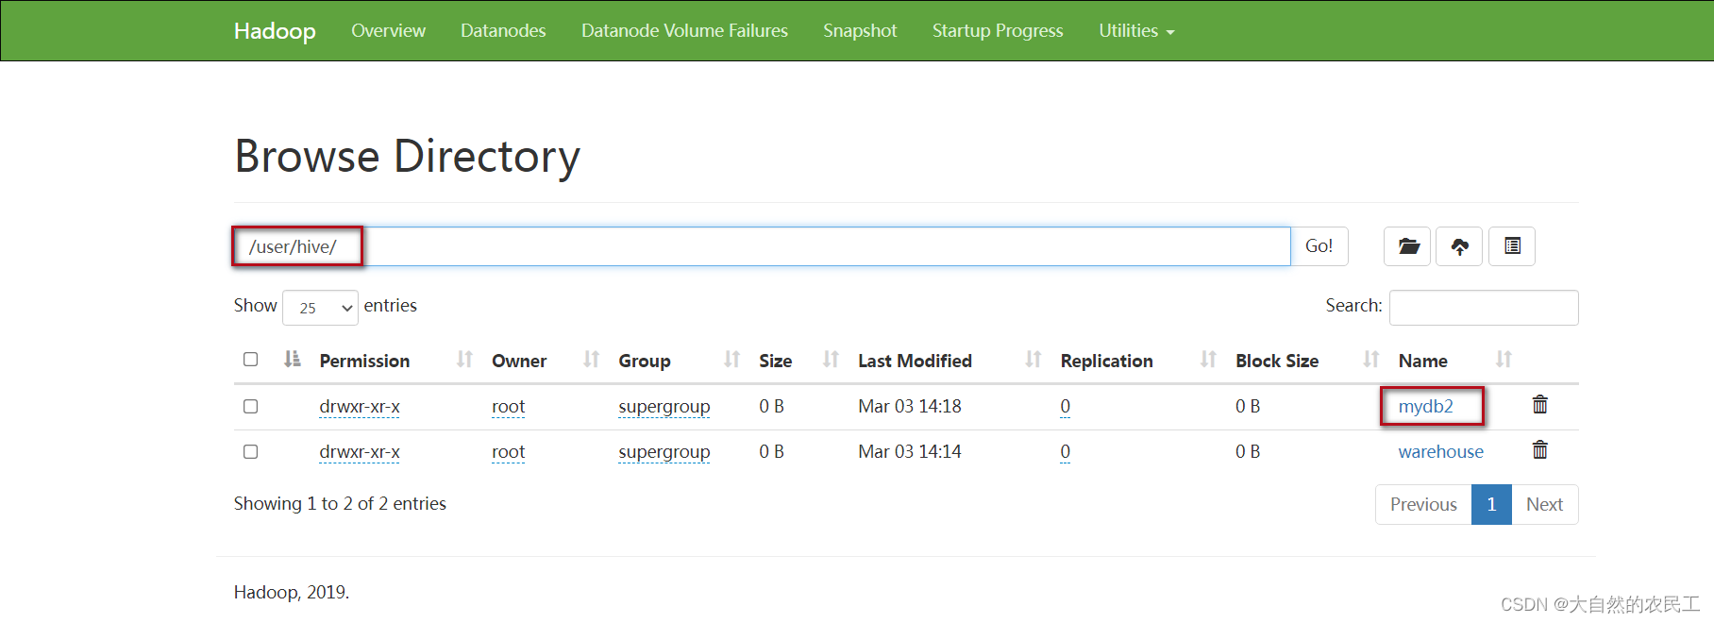Click supergroup in the warehouse row
The width and height of the screenshot is (1714, 623).
click(664, 452)
